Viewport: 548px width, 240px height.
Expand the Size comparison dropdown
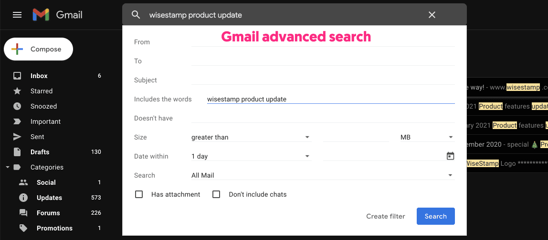coord(251,137)
